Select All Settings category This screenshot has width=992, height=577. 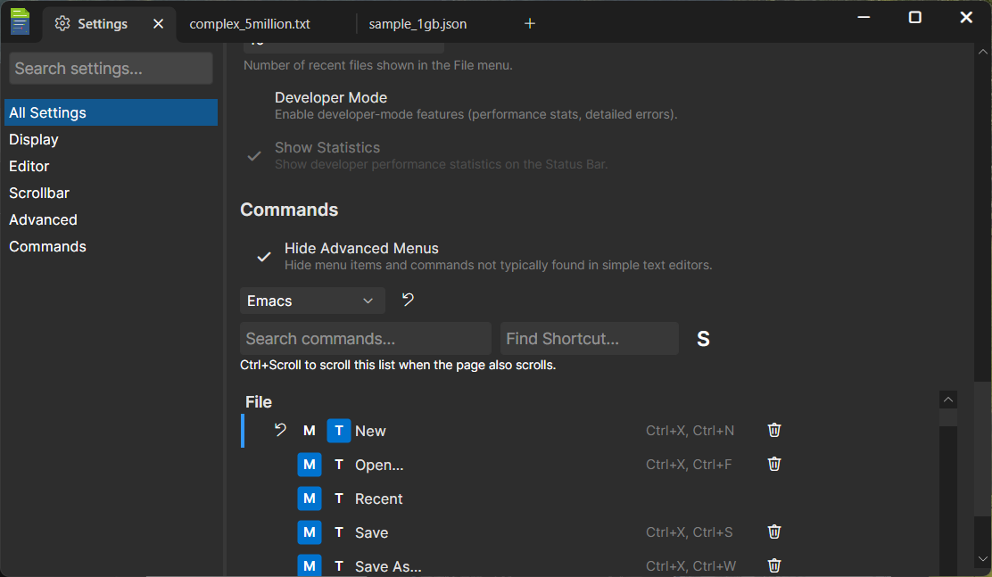coord(111,112)
